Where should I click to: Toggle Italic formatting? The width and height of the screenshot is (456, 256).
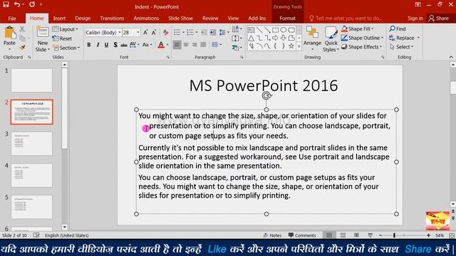pos(98,45)
